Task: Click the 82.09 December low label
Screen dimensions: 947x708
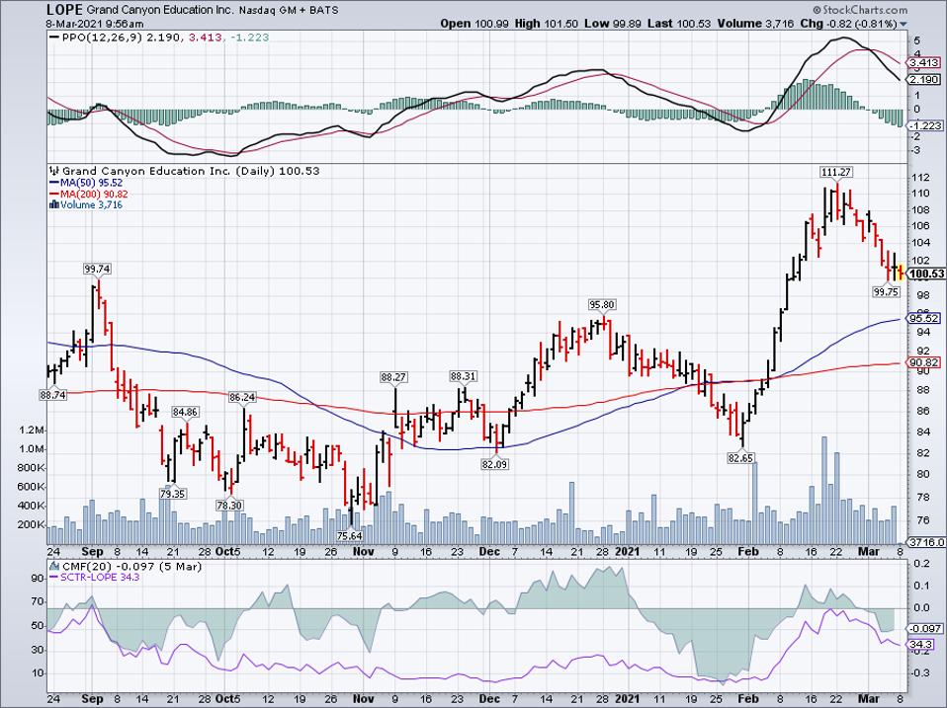Action: 494,465
